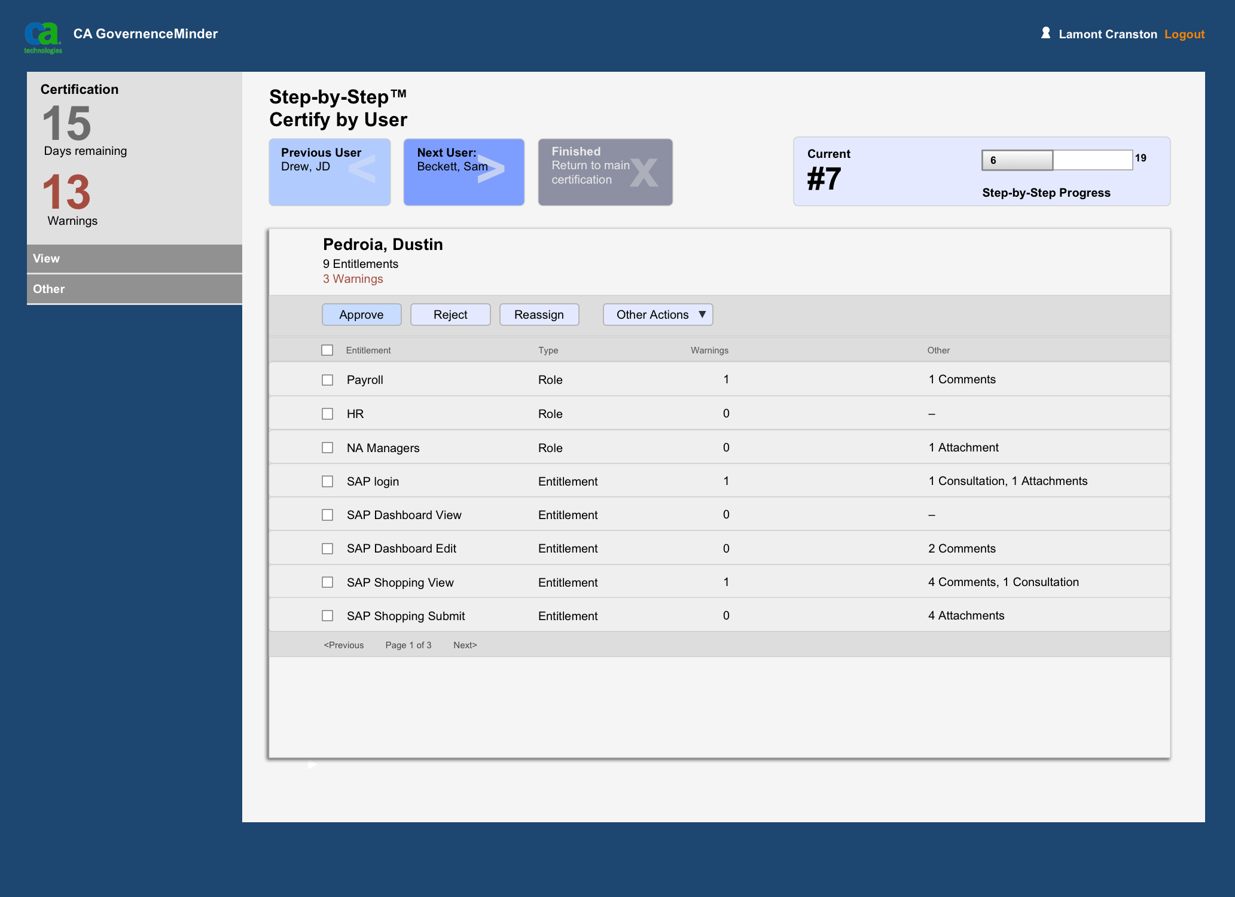Toggle the SAP login entitlement checkbox
Viewport: 1235px width, 897px height.
[x=327, y=481]
